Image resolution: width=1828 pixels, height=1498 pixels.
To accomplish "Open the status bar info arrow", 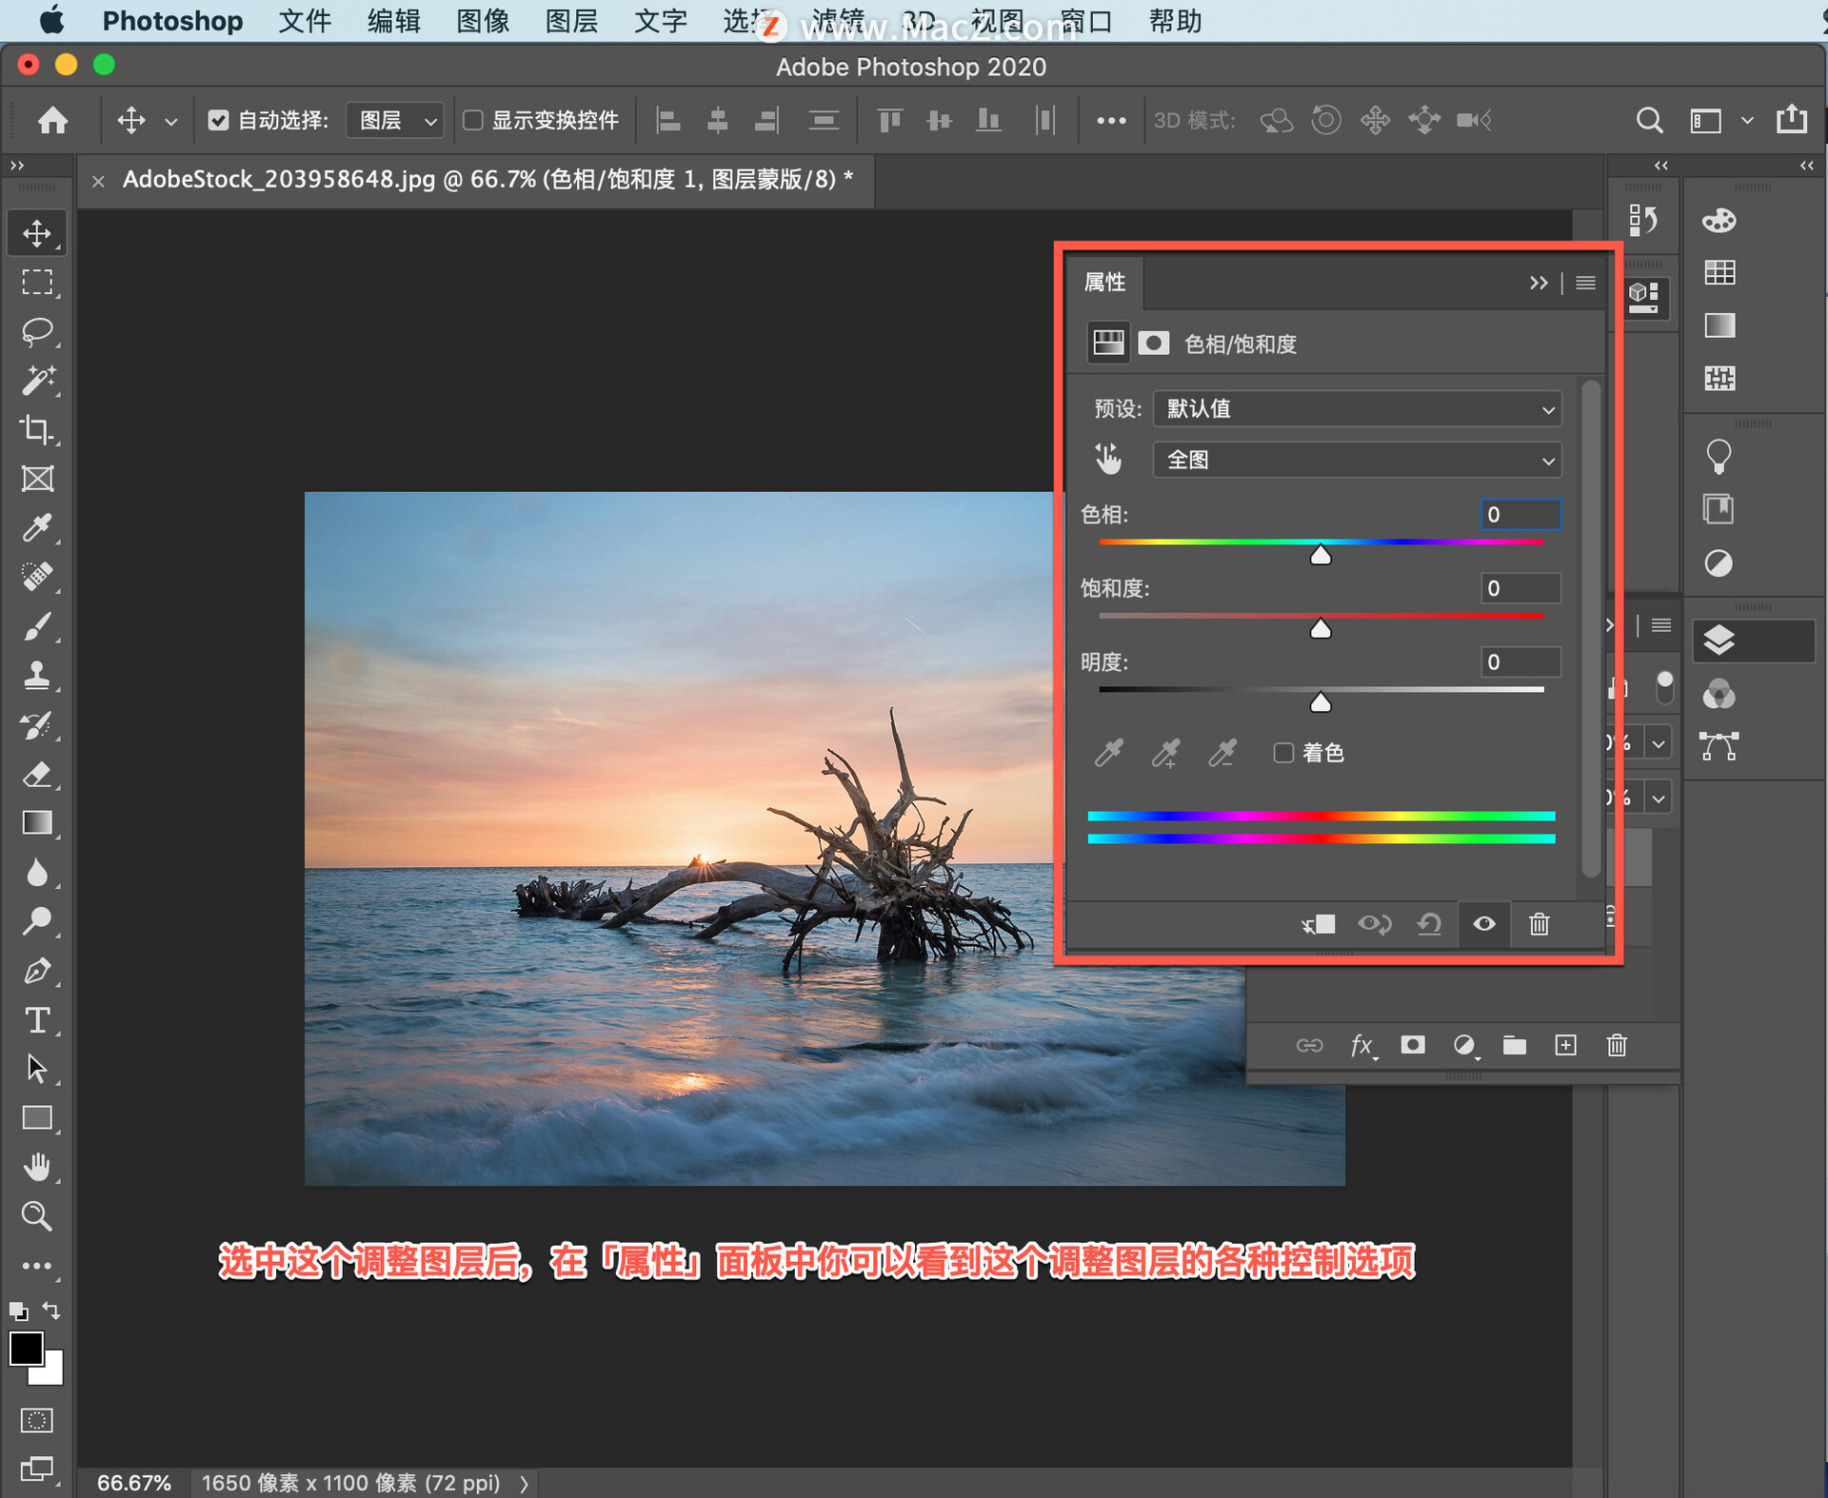I will click(524, 1483).
